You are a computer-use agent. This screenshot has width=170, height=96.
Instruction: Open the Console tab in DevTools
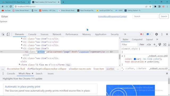(32, 34)
